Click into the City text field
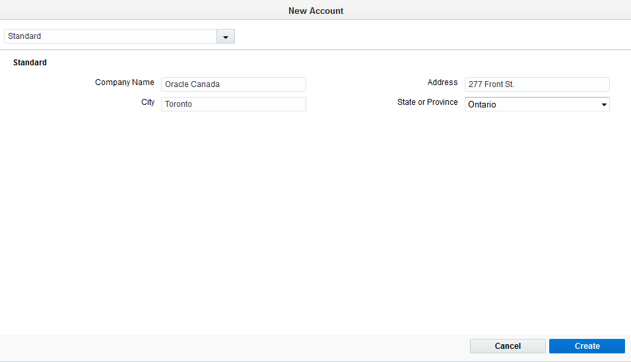The height and width of the screenshot is (362, 631). pos(234,104)
